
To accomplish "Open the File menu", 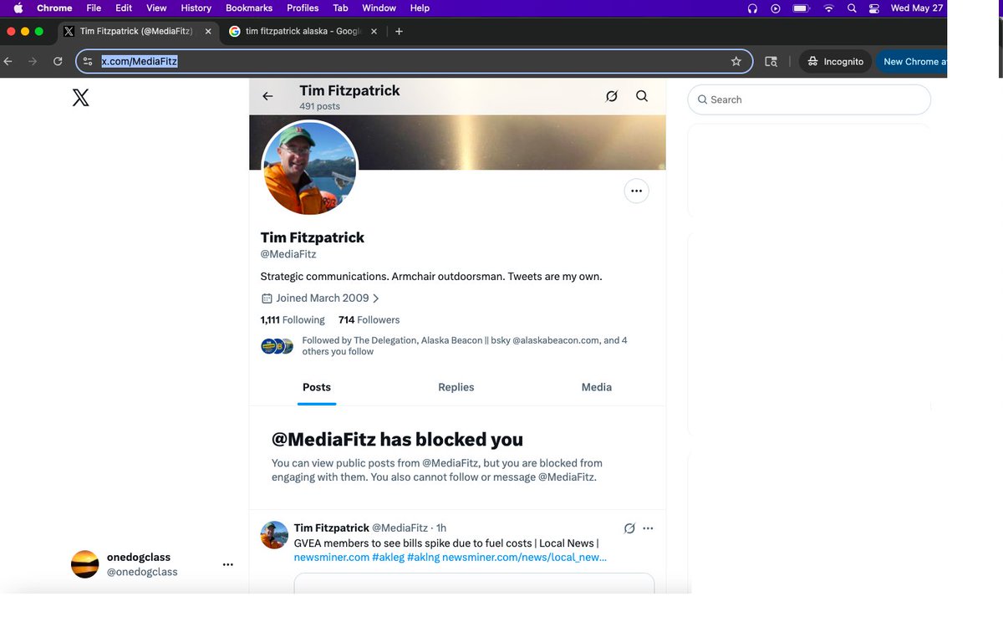I will pyautogui.click(x=94, y=8).
